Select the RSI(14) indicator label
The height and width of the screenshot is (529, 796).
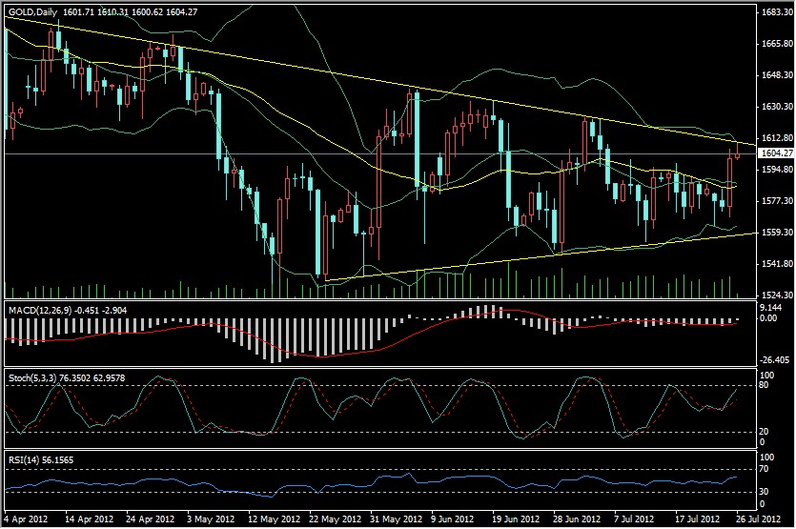[23, 460]
